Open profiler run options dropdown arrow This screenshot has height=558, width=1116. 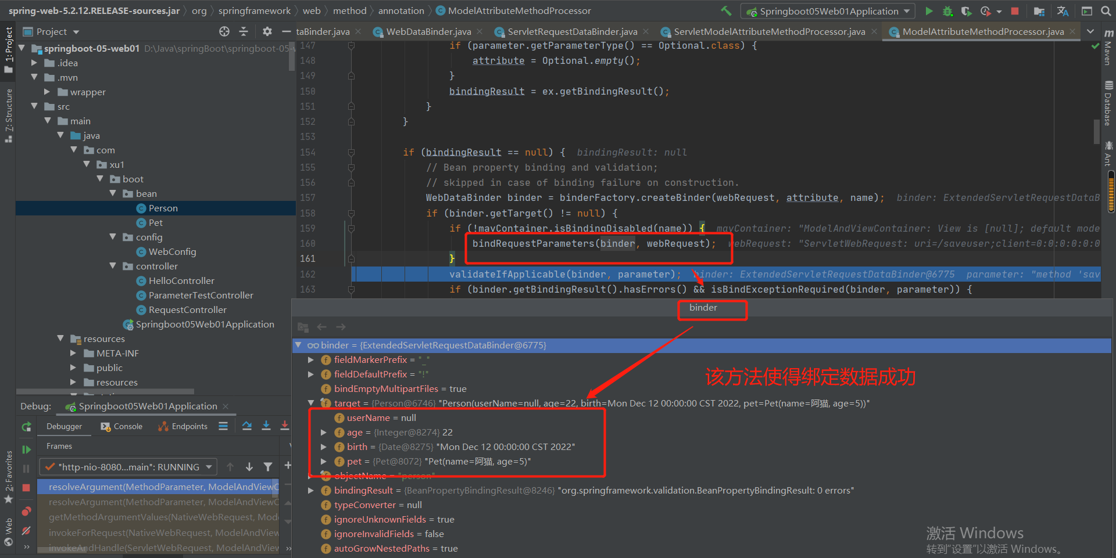coord(999,12)
